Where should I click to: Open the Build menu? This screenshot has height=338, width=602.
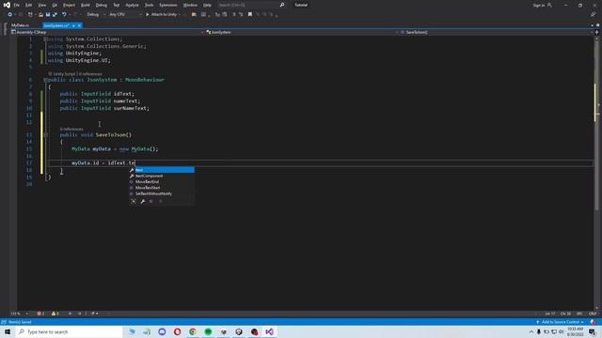click(x=86, y=5)
